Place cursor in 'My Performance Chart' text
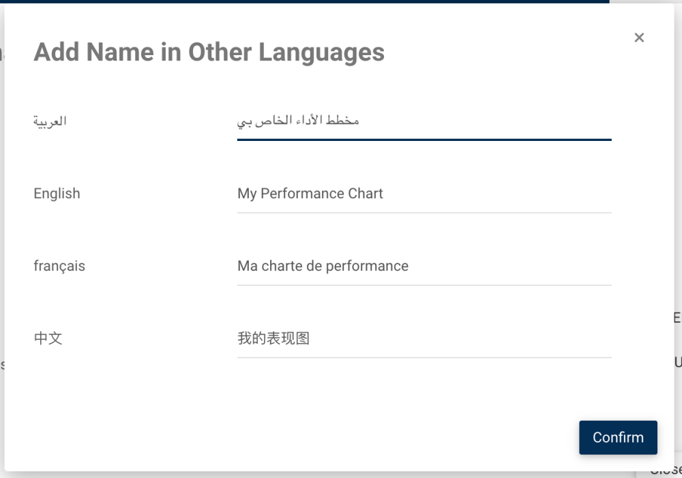This screenshot has width=682, height=478. (310, 193)
